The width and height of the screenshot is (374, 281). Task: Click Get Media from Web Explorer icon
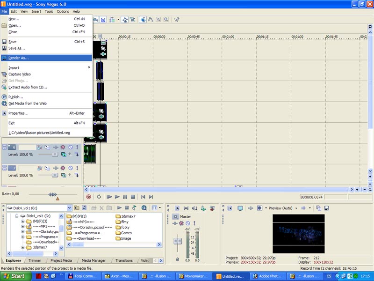click(x=144, y=208)
